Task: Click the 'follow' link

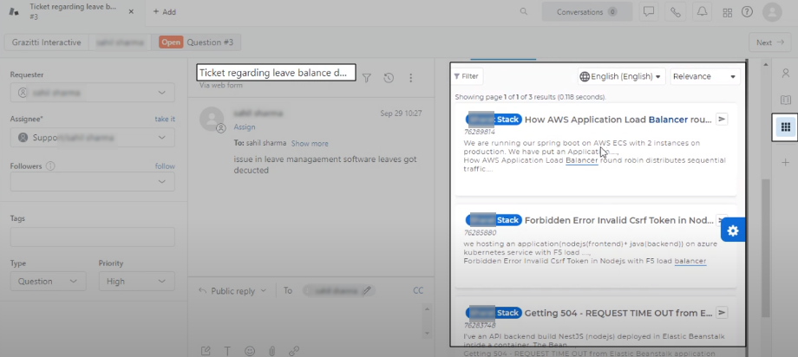Action: pyautogui.click(x=165, y=166)
